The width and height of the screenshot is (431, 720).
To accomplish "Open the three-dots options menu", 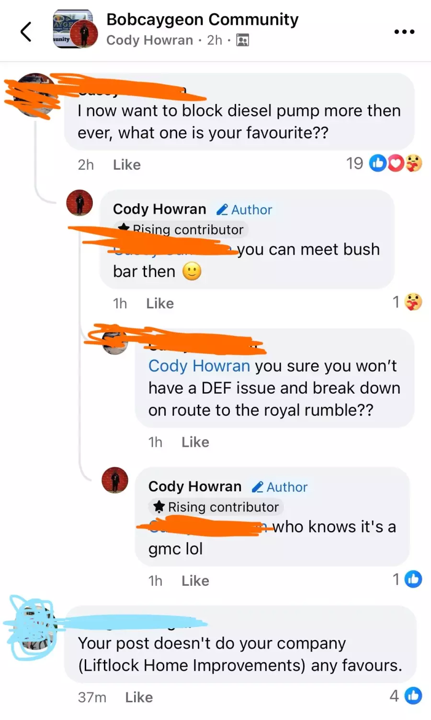I will pyautogui.click(x=404, y=32).
